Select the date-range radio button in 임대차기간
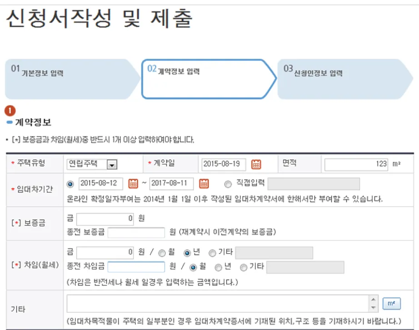 coord(70,184)
